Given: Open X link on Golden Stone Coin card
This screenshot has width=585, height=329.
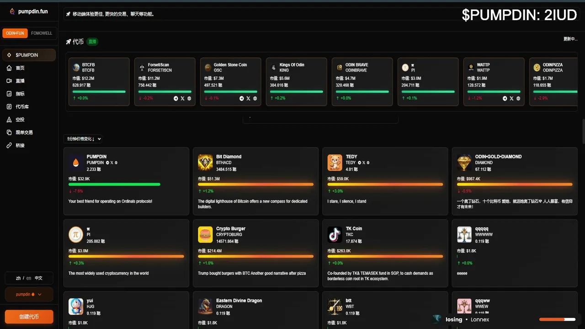Looking at the screenshot, I should tap(248, 98).
